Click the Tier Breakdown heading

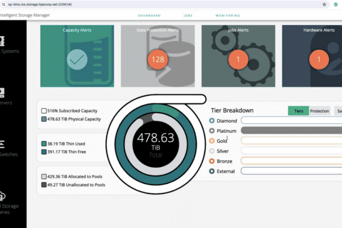[232, 110]
